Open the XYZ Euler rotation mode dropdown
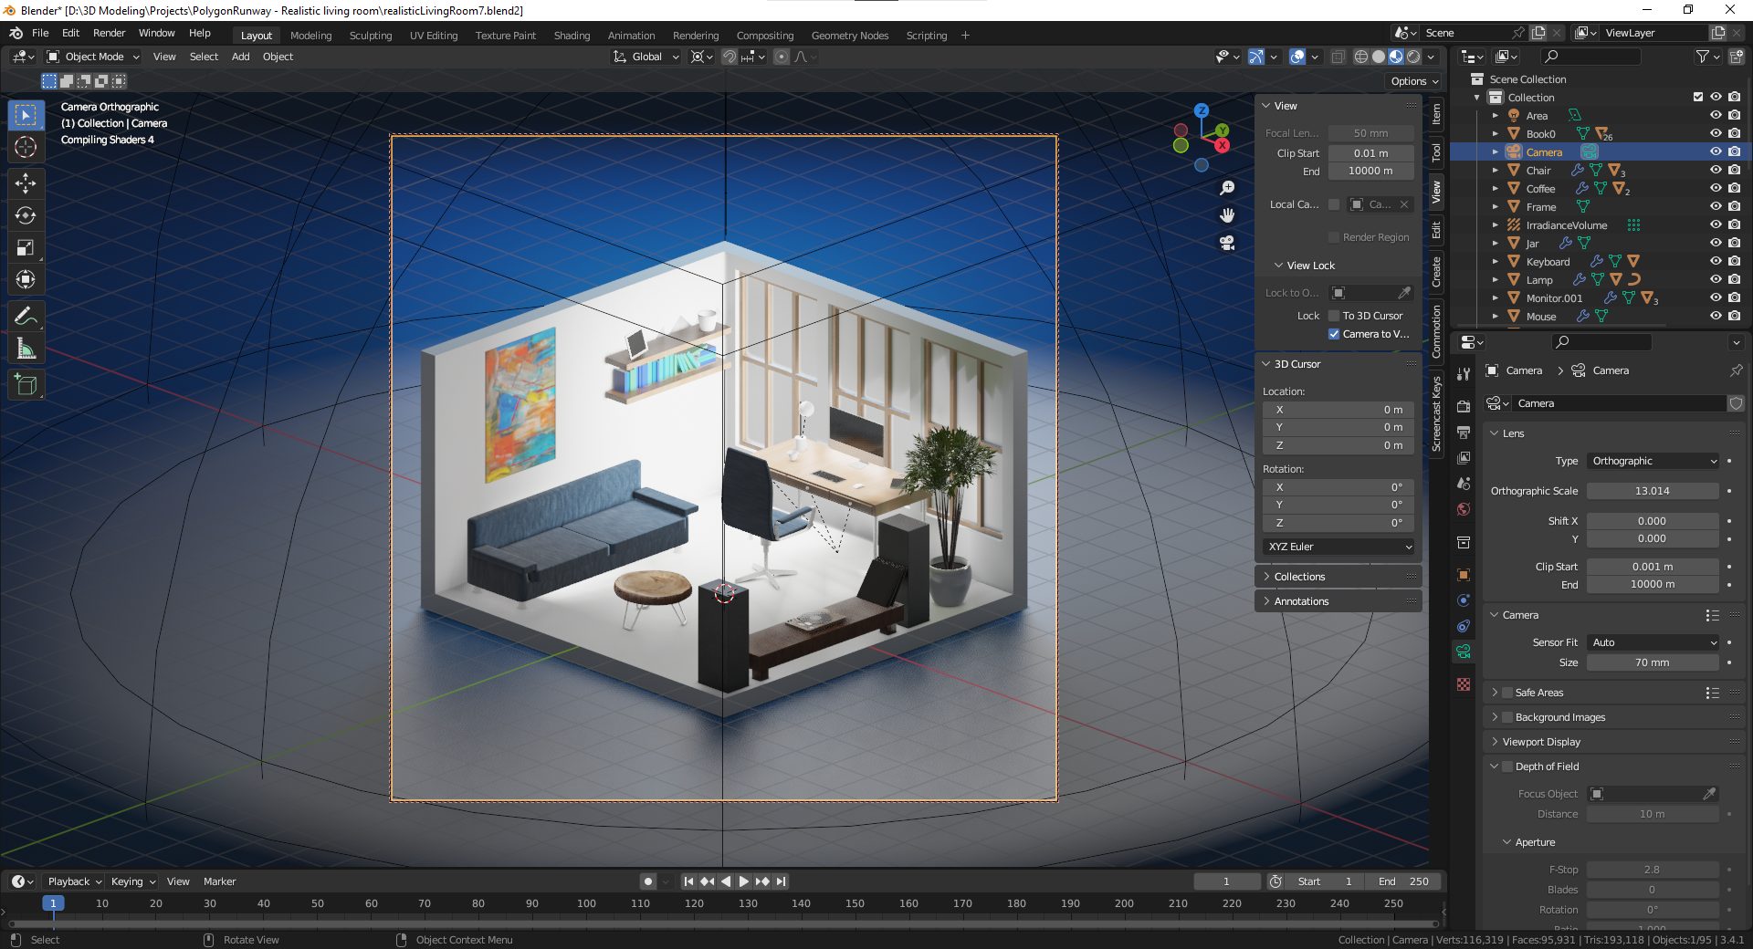 coord(1338,547)
